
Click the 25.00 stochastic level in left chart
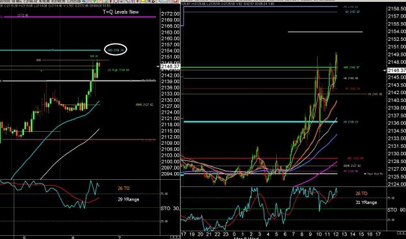(165, 221)
